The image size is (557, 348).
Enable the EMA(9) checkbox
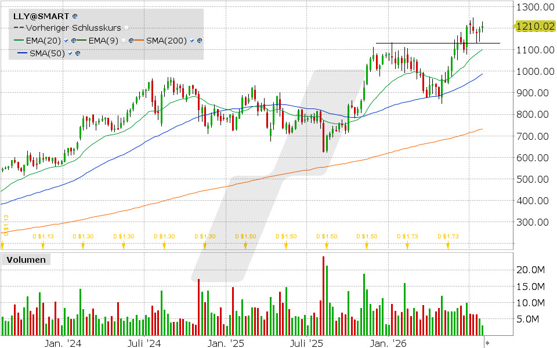tap(123, 41)
